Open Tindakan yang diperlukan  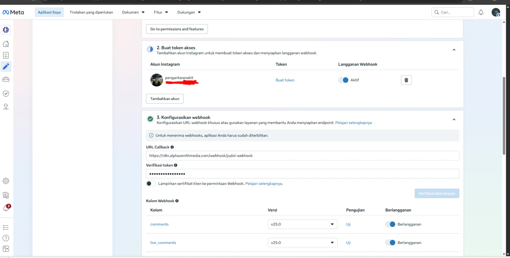[x=91, y=12]
